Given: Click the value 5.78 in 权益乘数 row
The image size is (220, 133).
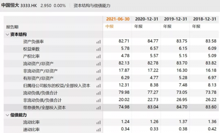Looking at the screenshot, I should [x=125, y=48].
